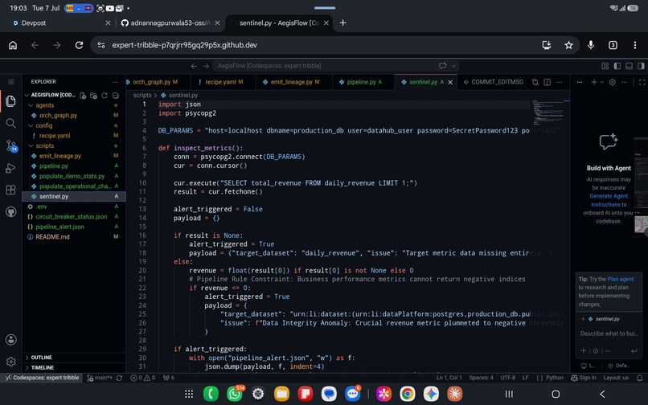Open errors and warnings count in status bar
648x405 pixels.
[143, 378]
